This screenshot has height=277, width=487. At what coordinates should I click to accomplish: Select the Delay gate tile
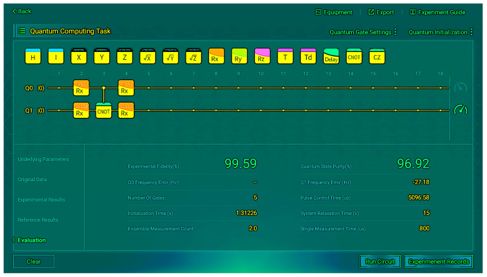(x=331, y=57)
